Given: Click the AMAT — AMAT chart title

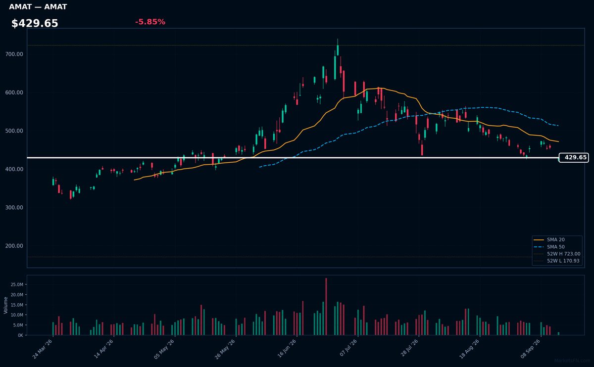Looking at the screenshot, I should tap(38, 7).
